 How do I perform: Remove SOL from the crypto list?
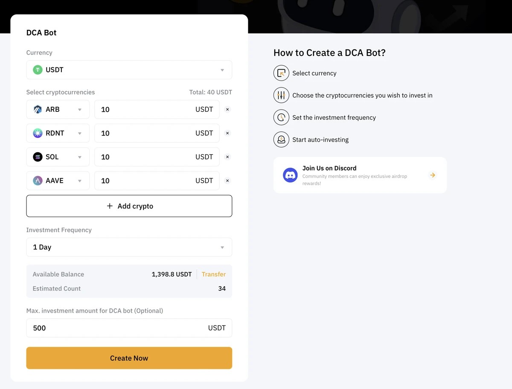(227, 157)
